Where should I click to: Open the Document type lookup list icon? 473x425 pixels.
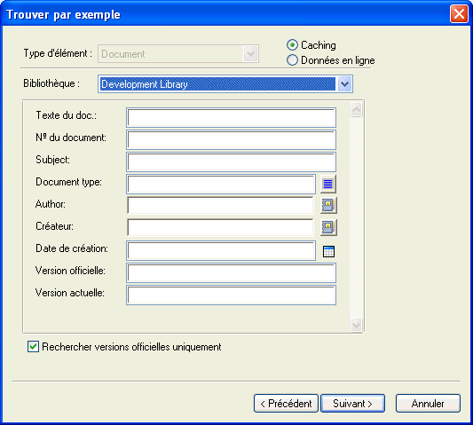tap(327, 184)
